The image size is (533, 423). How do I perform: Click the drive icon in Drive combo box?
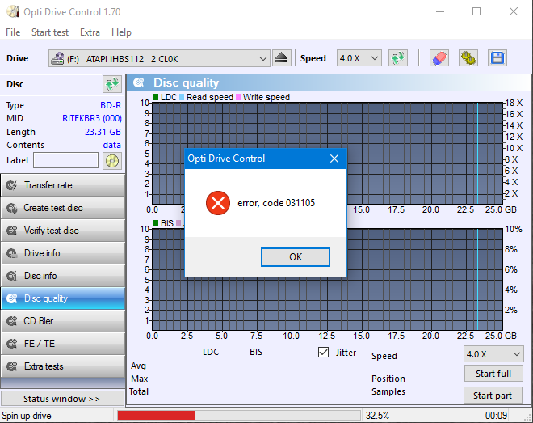point(57,58)
